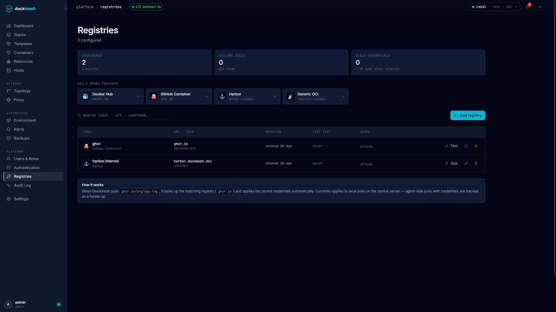The image size is (556, 312).
Task: Test the harbor.internal registry connection
Action: tap(451, 164)
